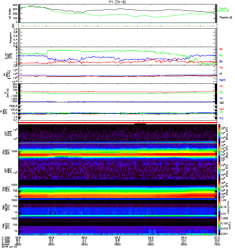Viewport: 235px width, 251px height.
Task: Click the ESA electrons spectrogram panel
Action: [x=118, y=189]
